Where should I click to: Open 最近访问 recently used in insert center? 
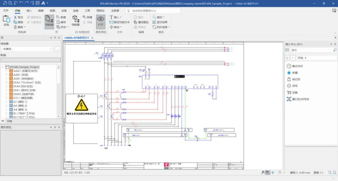tap(295, 66)
